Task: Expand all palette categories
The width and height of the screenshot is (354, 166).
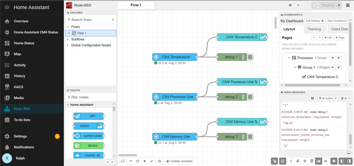Action: coord(112,162)
